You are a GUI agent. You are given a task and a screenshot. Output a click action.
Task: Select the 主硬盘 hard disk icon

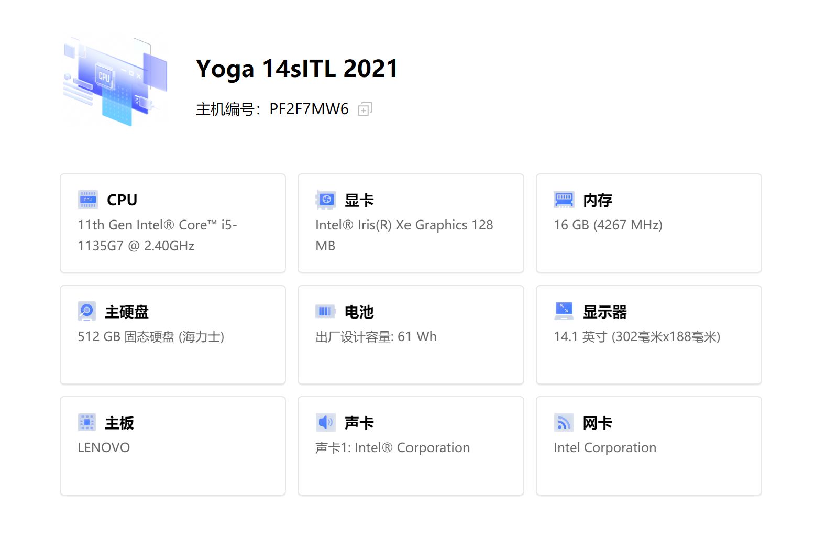pos(87,311)
